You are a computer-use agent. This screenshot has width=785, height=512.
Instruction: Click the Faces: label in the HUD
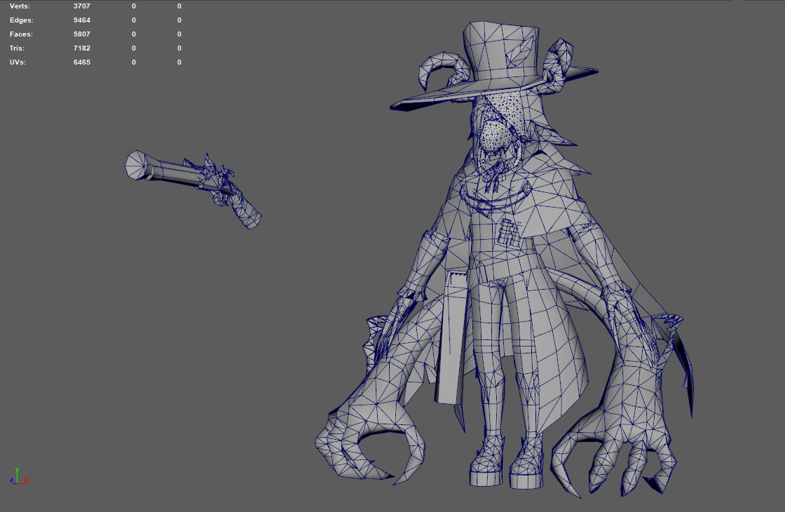coord(21,34)
